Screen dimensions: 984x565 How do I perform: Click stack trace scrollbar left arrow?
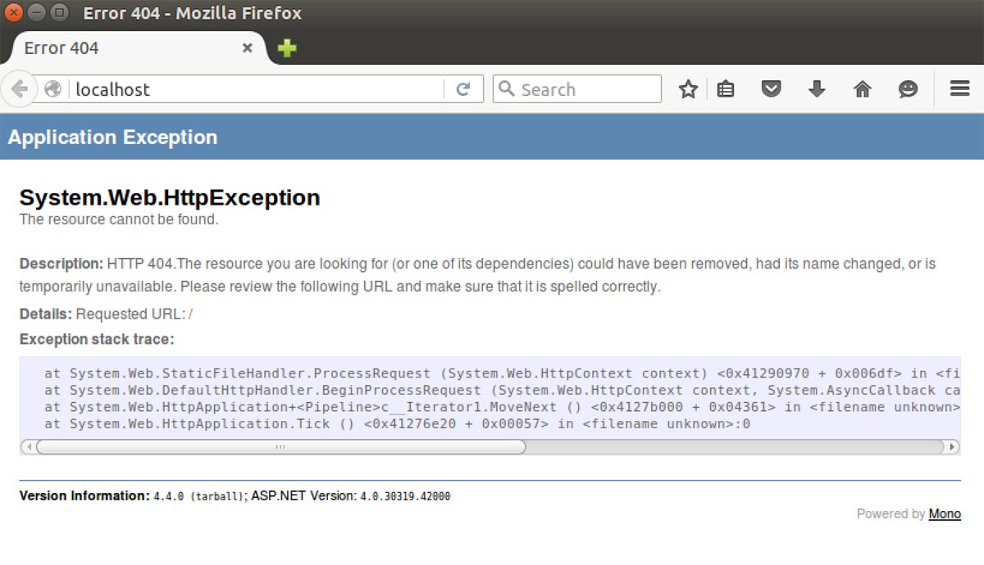point(29,447)
